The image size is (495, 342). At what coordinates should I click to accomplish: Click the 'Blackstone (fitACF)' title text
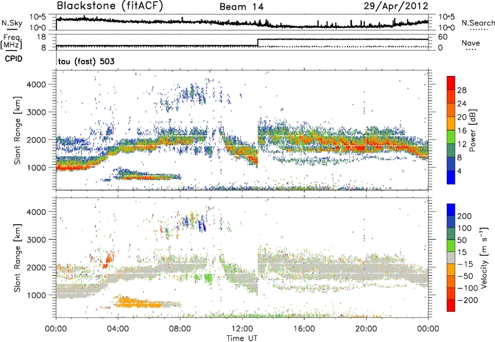click(x=110, y=6)
